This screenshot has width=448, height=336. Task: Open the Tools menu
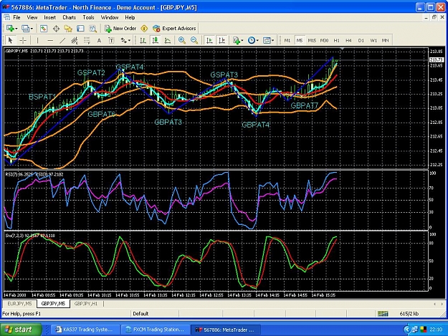[x=88, y=17]
